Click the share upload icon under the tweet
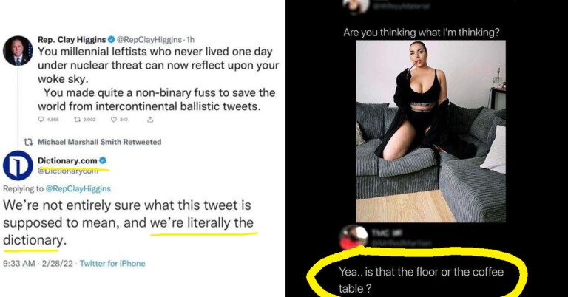The image size is (568, 297). pos(150,120)
